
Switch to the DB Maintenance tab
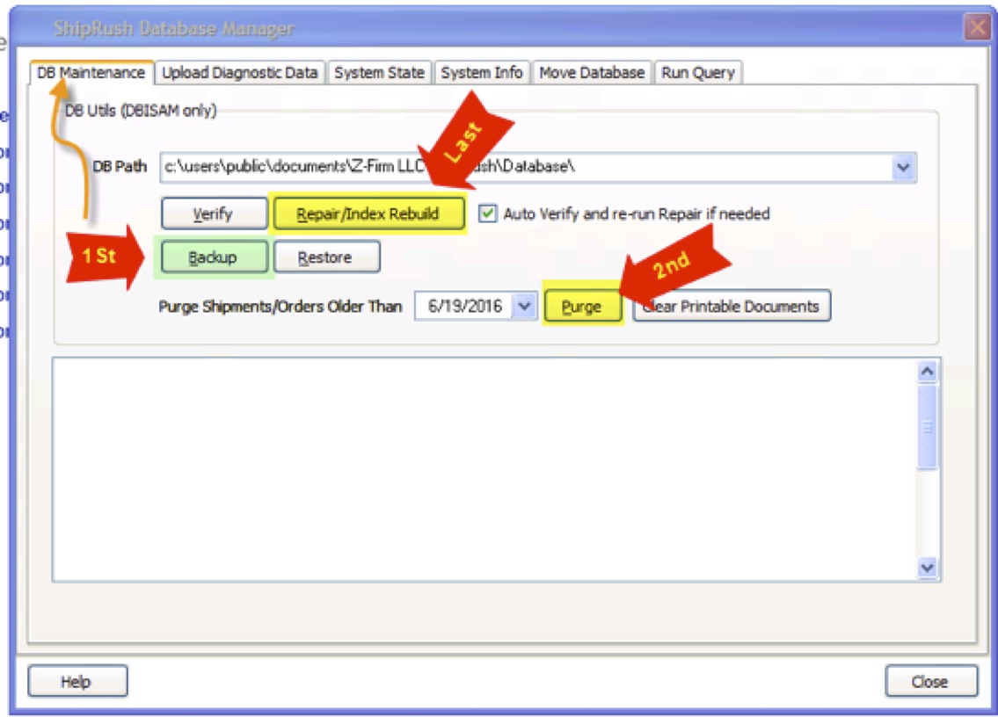pos(91,73)
